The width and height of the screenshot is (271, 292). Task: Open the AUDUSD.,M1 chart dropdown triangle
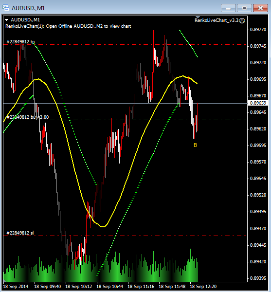7,20
